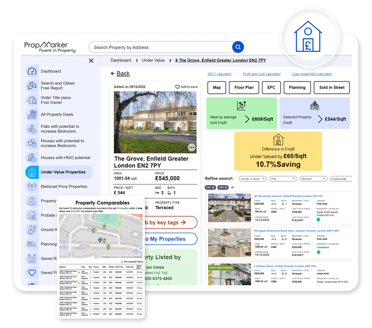
Task: Click the Reduced Price Properties pound icon
Action: (32, 186)
